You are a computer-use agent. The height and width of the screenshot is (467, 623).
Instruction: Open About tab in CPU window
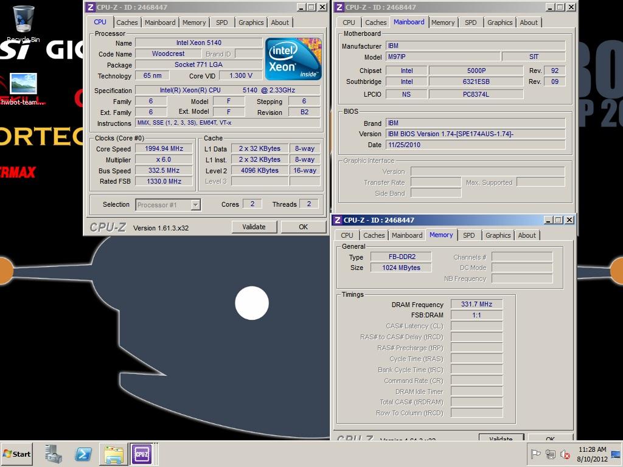(x=280, y=22)
